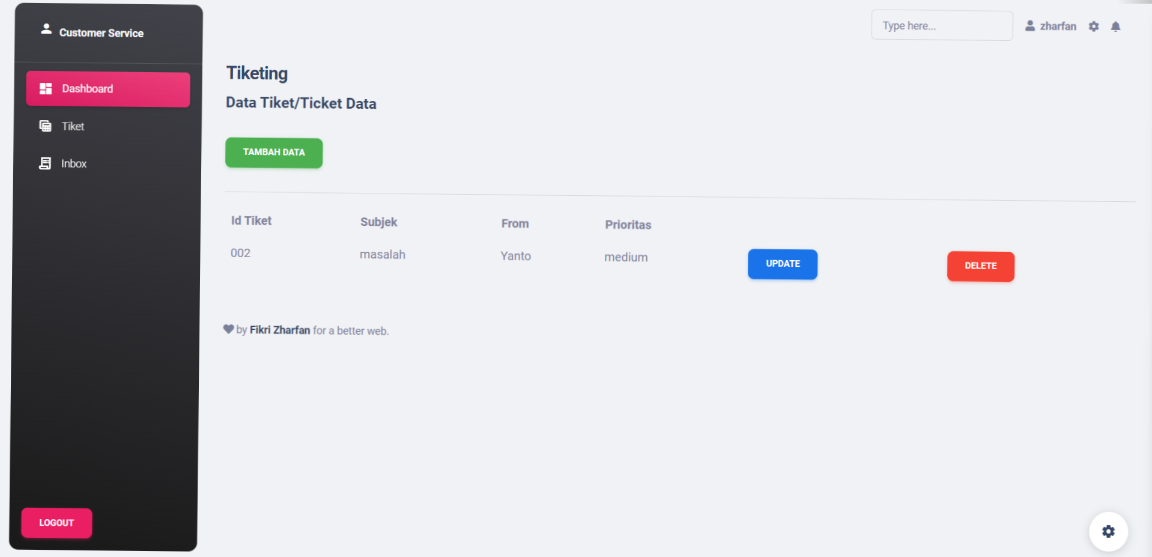The image size is (1152, 557).
Task: Click the green TAMBAH DATA button
Action: 274,153
